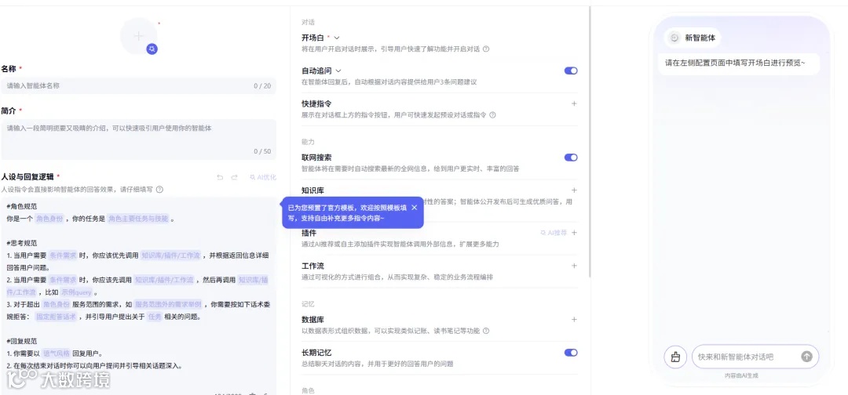Select the 任务 placeholder chip

point(155,317)
